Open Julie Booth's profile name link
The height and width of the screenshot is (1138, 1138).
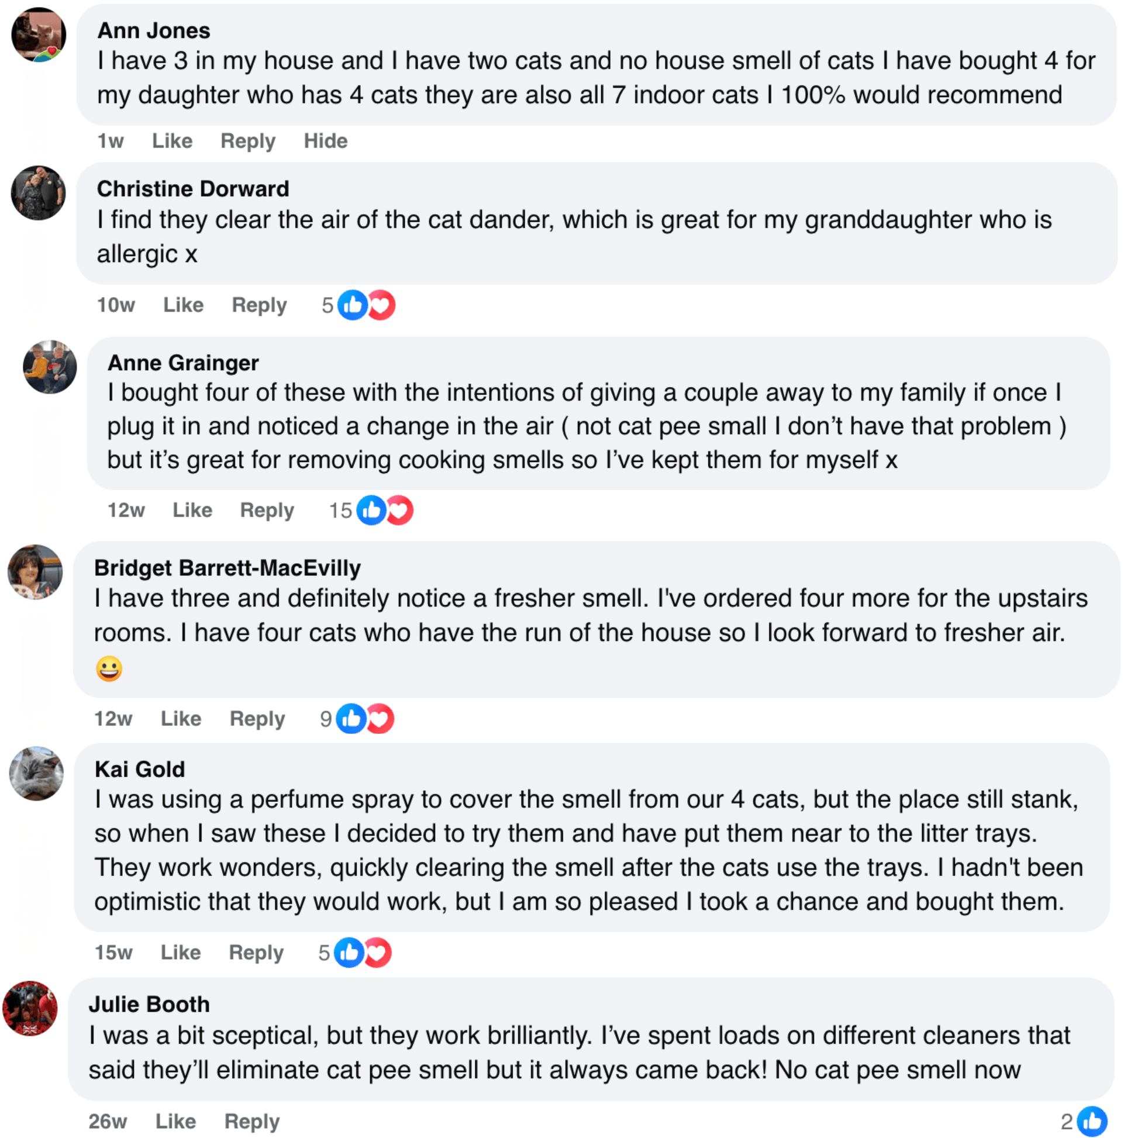tap(149, 1004)
